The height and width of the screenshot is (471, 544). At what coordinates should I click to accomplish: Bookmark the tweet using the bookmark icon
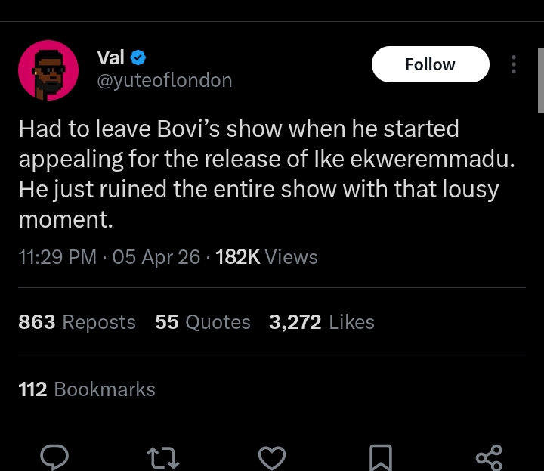tap(379, 456)
